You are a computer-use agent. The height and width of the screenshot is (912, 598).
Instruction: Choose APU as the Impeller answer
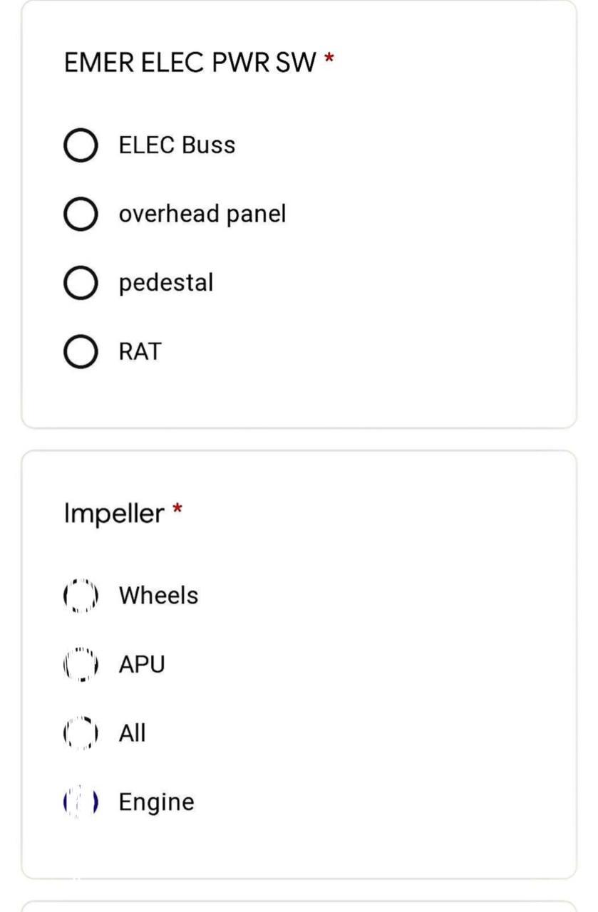(x=81, y=663)
